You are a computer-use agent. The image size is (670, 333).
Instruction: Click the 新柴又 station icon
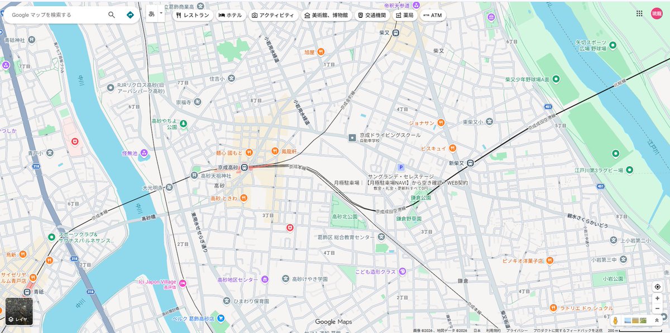(x=471, y=163)
